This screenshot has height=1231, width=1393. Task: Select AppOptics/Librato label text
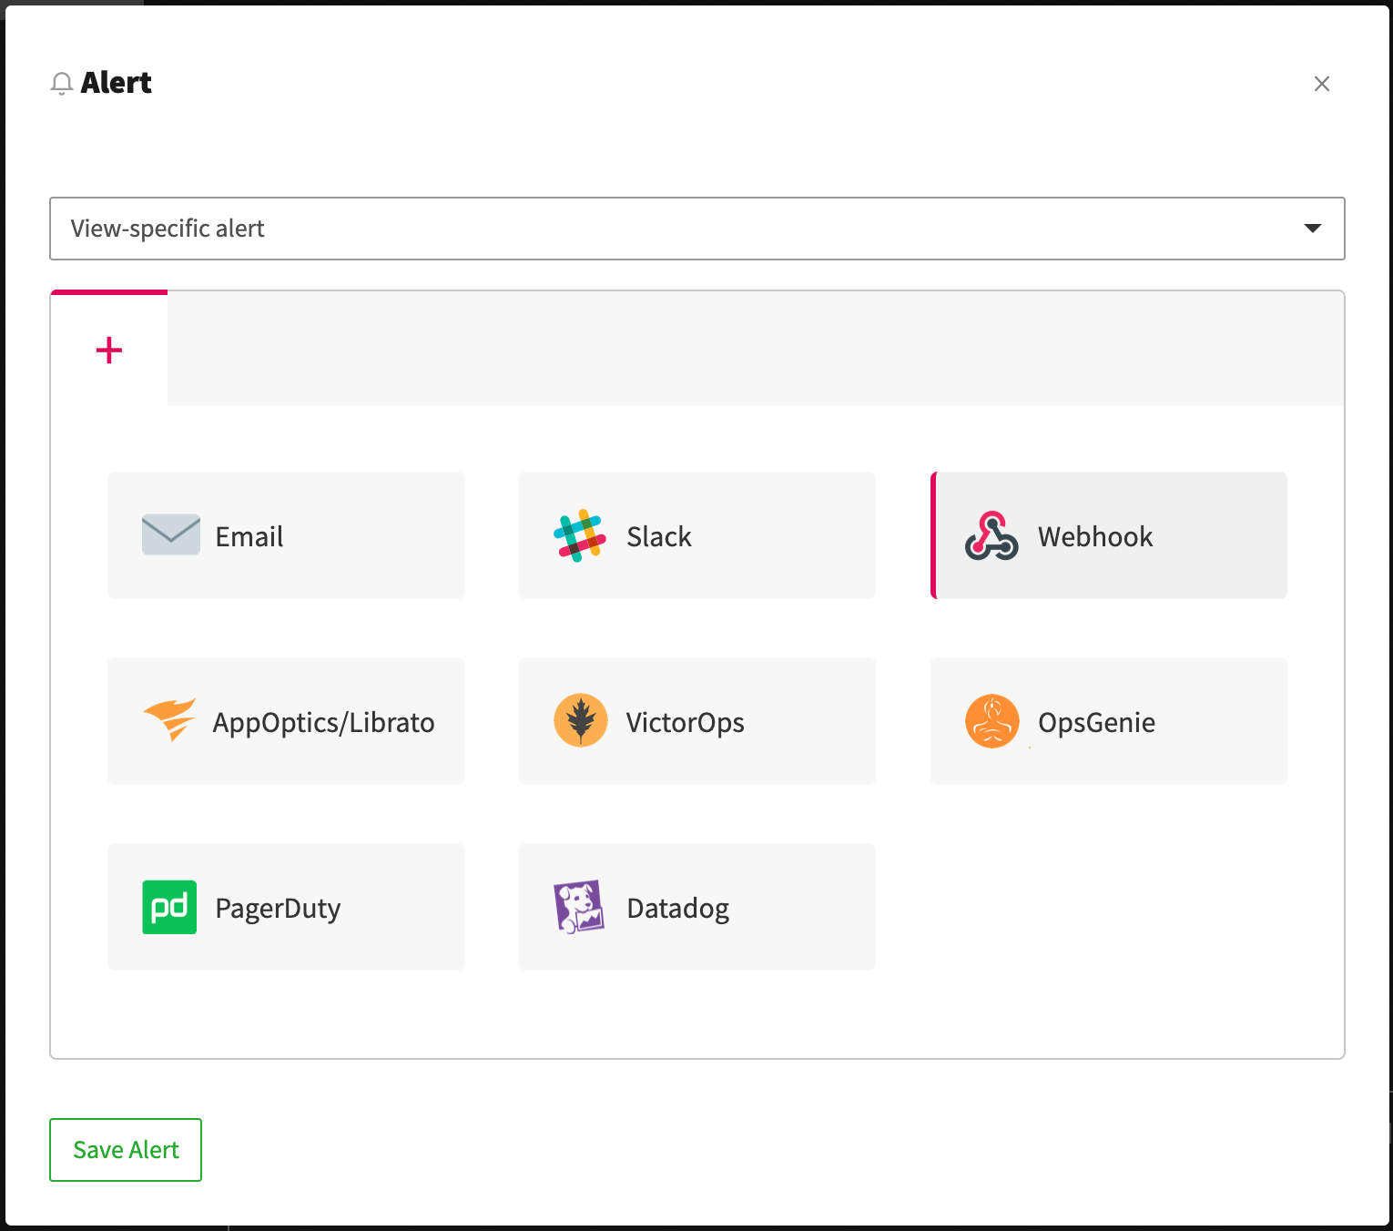coord(324,722)
